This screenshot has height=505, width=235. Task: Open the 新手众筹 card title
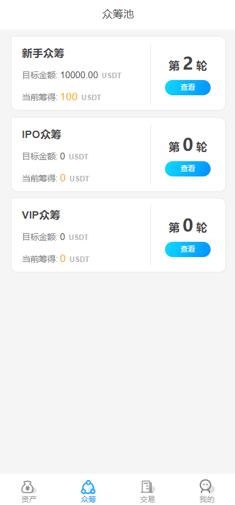[x=43, y=54]
